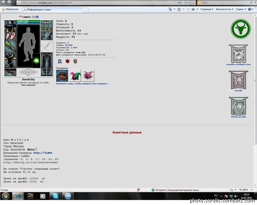The image size is (257, 205).
Task: Open the Сервис menu
Action: (241, 9)
